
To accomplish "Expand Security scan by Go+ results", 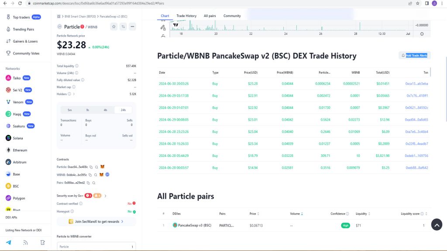I will pyautogui.click(x=106, y=196).
